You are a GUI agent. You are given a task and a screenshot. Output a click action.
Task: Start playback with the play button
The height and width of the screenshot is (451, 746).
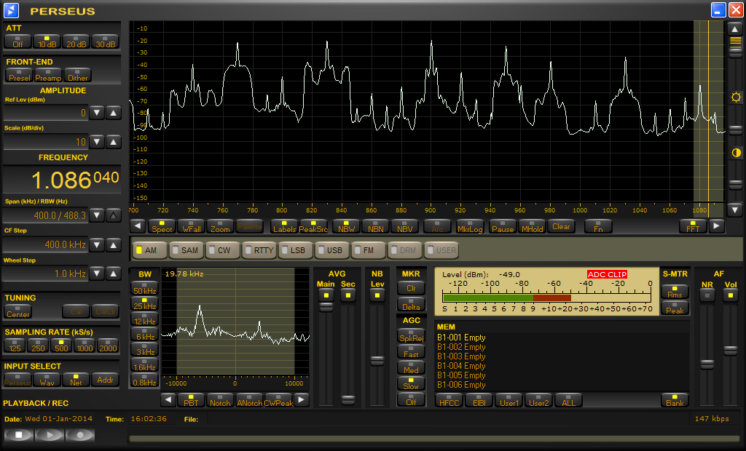[x=49, y=434]
